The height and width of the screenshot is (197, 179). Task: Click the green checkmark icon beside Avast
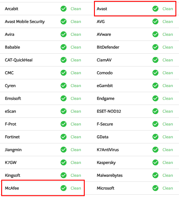(x=155, y=9)
